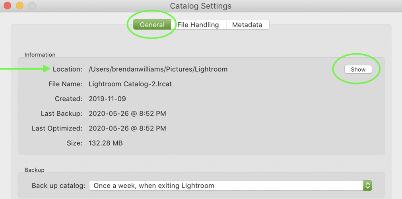The width and height of the screenshot is (402, 199).
Task: Click the Created date 2019-11-09
Action: click(107, 99)
